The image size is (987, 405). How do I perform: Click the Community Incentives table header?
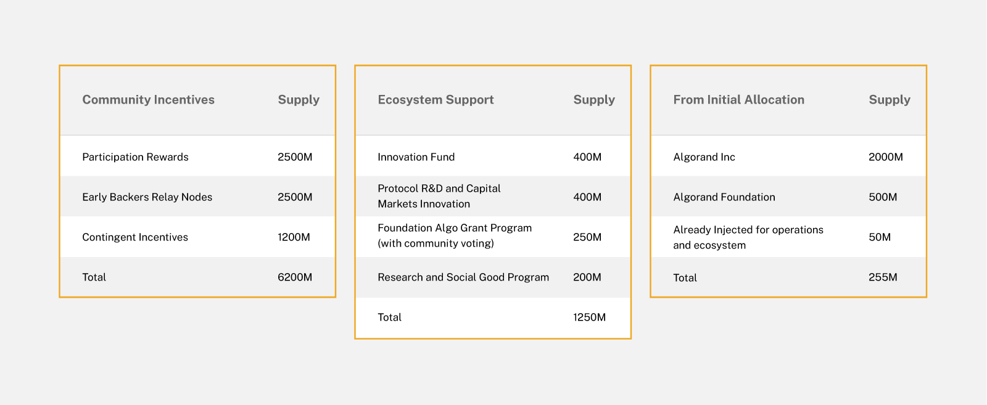148,100
